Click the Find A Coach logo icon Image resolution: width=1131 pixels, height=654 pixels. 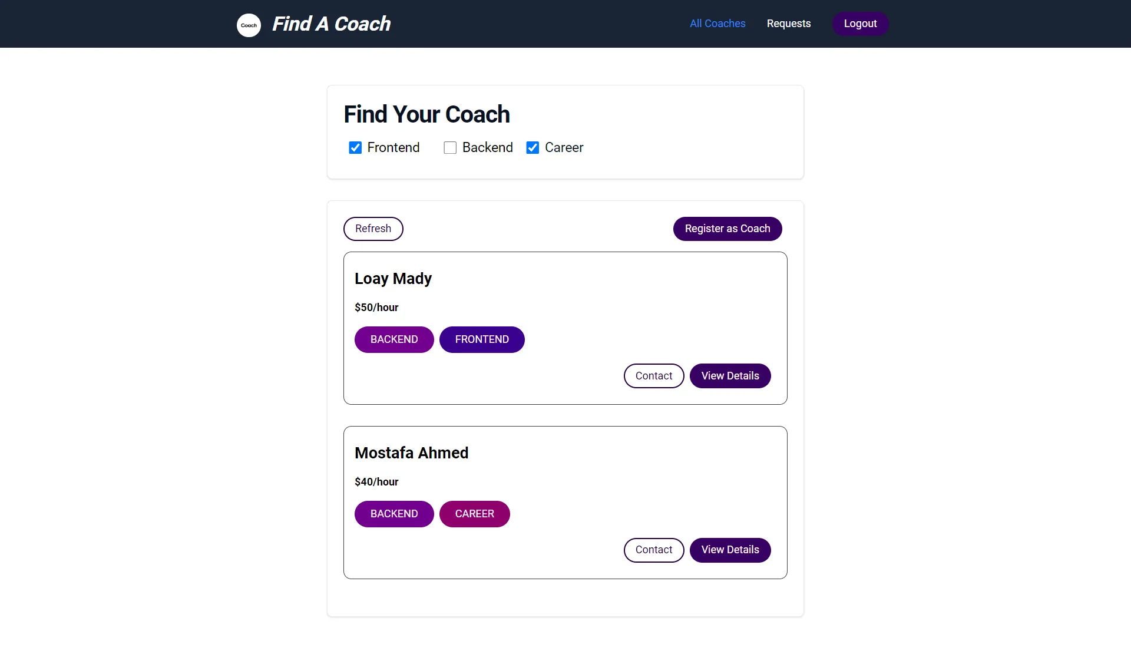click(248, 25)
